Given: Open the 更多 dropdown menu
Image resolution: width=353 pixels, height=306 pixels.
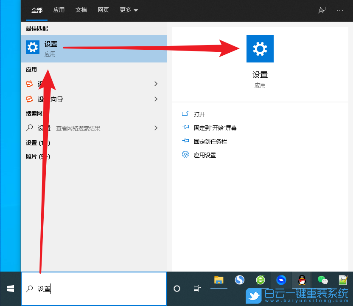Looking at the screenshot, I should click(128, 10).
